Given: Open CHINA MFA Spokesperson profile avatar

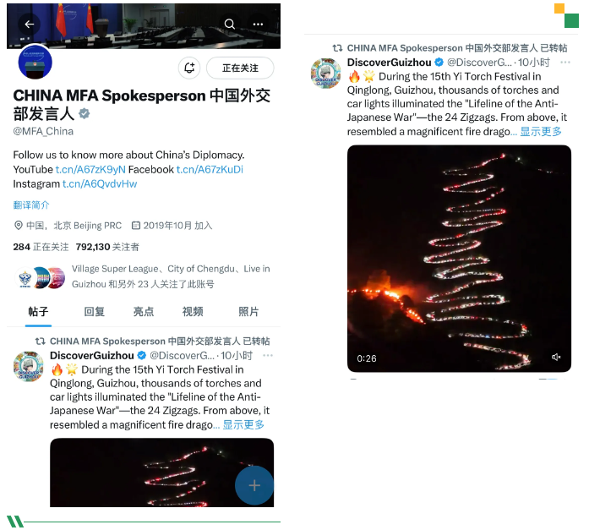Looking at the screenshot, I should click(x=35, y=63).
